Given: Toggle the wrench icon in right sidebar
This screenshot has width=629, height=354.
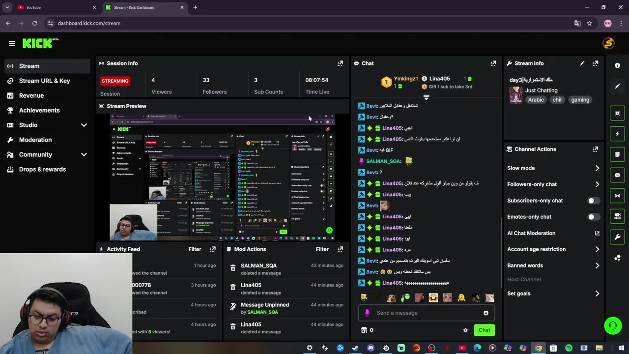Looking at the screenshot, I should click(x=617, y=237).
